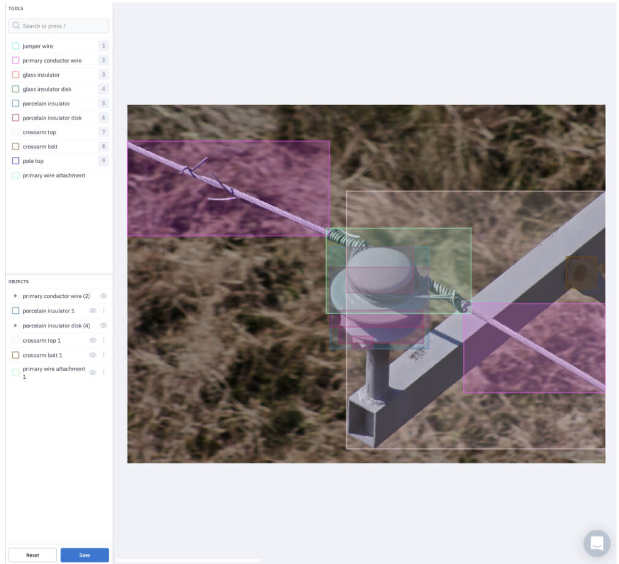This screenshot has height=564, width=619.
Task: Hide the primary wire attachment 1 object
Action: 93,372
